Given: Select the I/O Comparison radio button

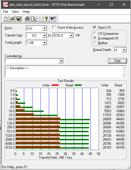Looking at the screenshot, I should (95, 33).
